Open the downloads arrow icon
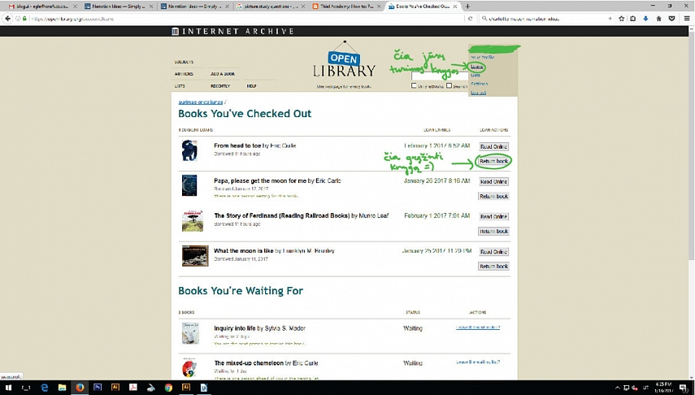This screenshot has width=695, height=395. point(645,19)
